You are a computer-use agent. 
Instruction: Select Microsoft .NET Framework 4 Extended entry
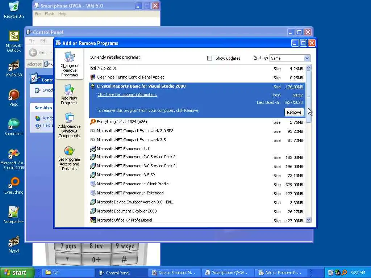point(197,193)
